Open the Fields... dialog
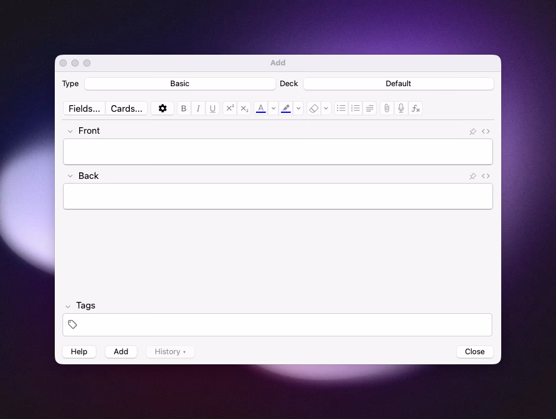The width and height of the screenshot is (556, 419). (84, 108)
